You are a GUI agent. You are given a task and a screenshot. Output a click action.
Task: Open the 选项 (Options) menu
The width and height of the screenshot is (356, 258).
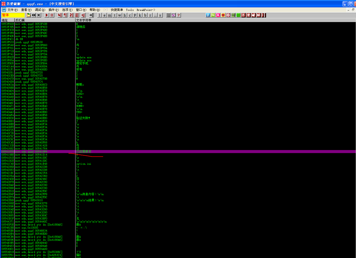67,10
